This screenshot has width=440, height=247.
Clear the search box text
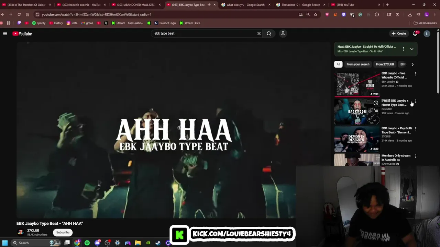pos(259,33)
